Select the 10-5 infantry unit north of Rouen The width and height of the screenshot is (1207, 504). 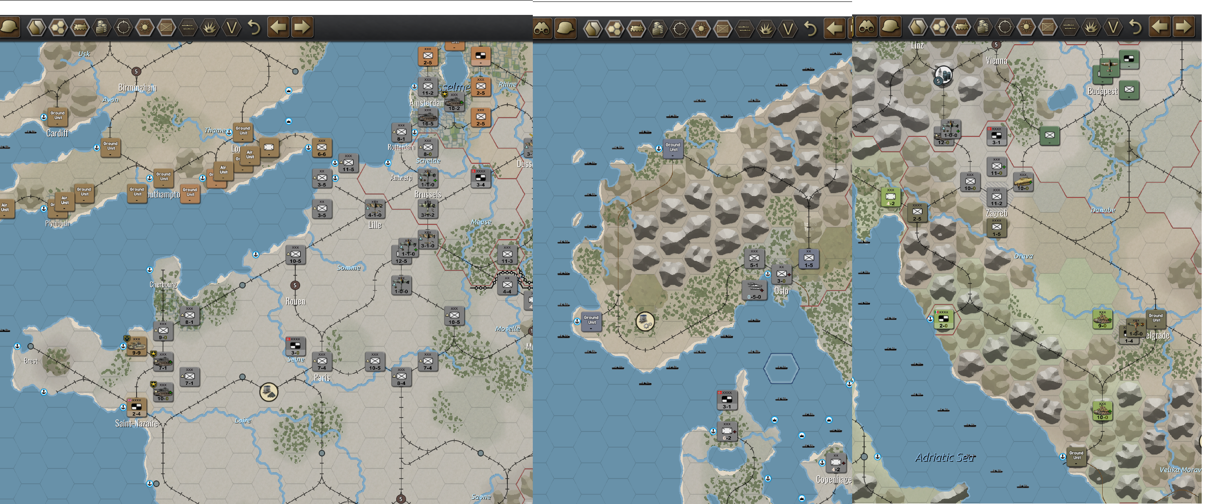295,255
